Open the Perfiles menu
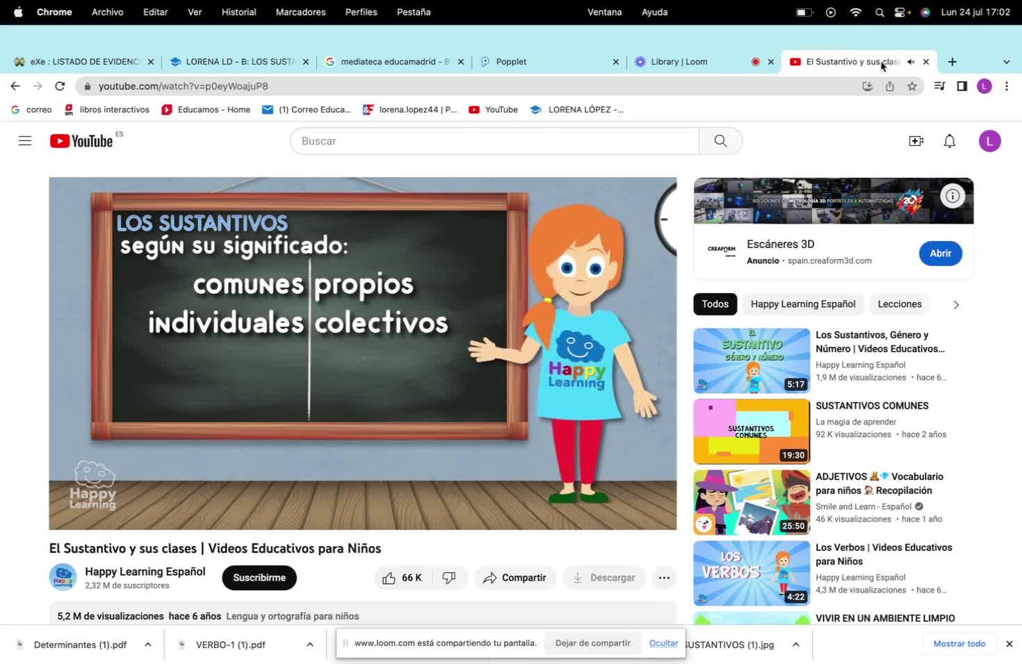1022x664 pixels. pos(361,12)
